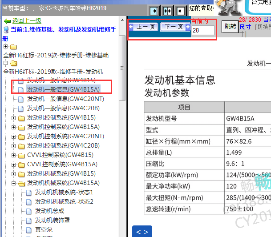This screenshot has height=237, width=271.
Task: Select 发动机控制系统(GW4C20NT) tree label
Action: pos(65,136)
